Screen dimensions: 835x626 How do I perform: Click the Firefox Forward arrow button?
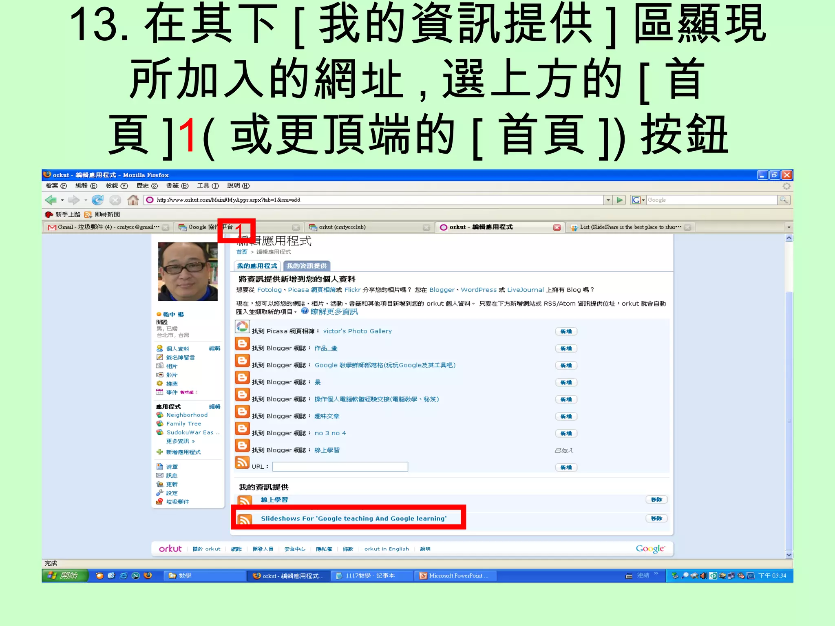click(74, 200)
